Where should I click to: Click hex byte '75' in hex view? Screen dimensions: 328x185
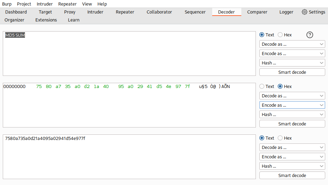pyautogui.click(x=39, y=87)
